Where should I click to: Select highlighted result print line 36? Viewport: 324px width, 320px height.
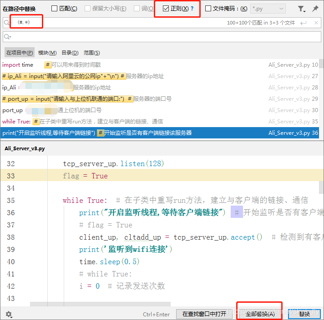click(160, 133)
